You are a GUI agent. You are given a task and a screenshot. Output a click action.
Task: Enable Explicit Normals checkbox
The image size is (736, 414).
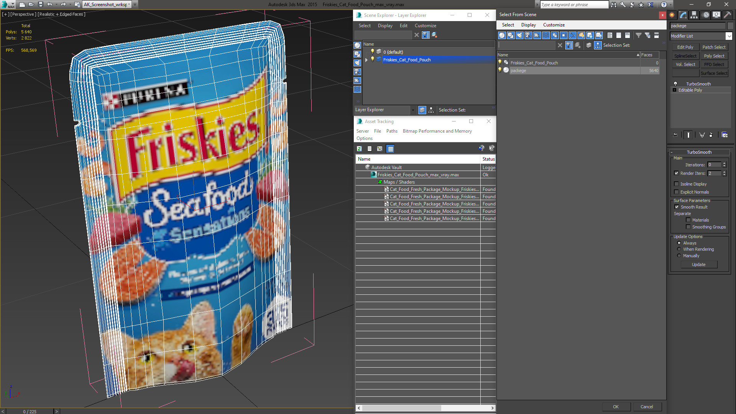tap(677, 192)
